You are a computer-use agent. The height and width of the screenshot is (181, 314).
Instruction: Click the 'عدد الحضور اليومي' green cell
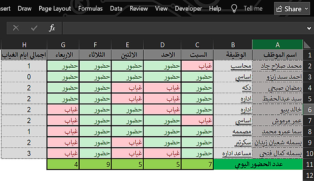[x=258, y=164]
